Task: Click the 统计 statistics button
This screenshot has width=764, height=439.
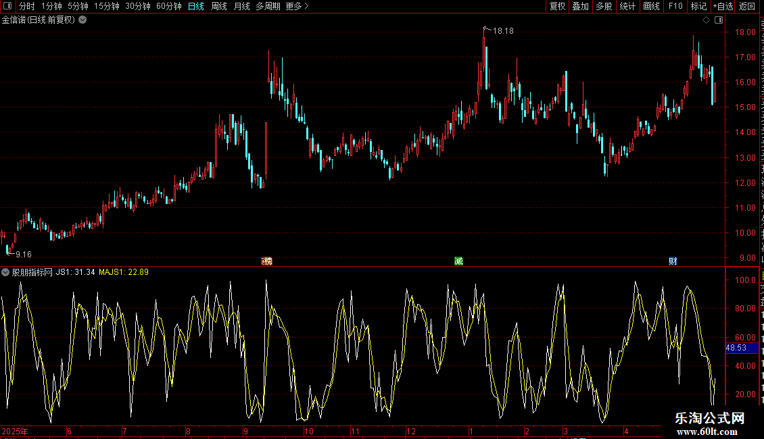Action: click(x=627, y=6)
